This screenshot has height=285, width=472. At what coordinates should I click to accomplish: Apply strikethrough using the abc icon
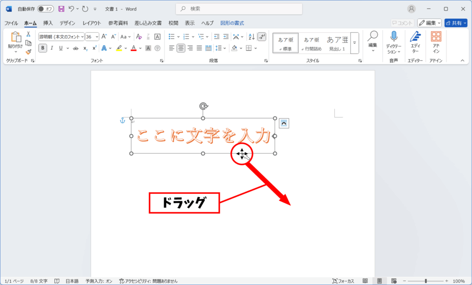(x=76, y=48)
